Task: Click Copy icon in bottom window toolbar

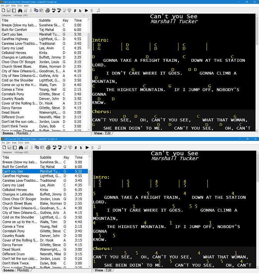Action: tap(37, 147)
